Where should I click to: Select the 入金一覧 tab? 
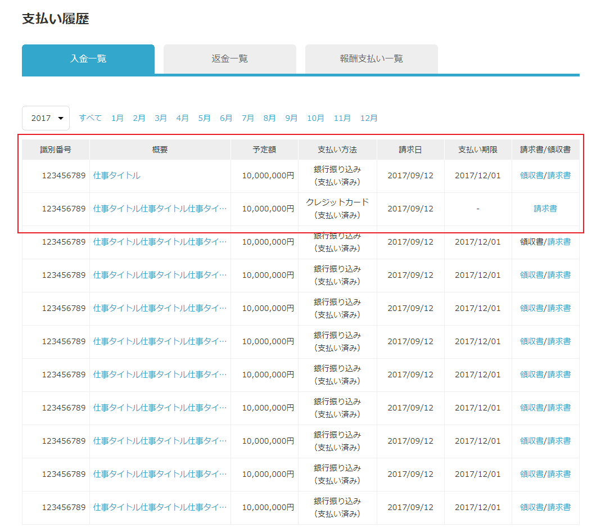(x=88, y=58)
